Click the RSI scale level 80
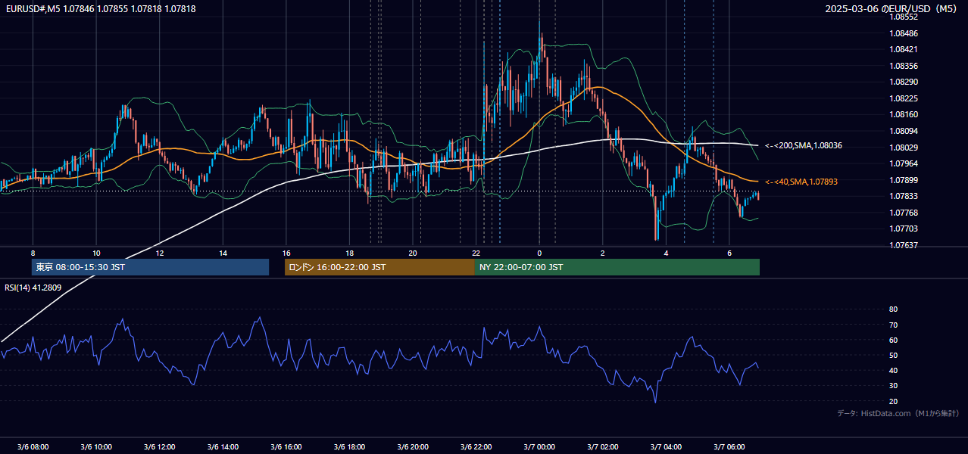968x454 pixels. point(893,309)
